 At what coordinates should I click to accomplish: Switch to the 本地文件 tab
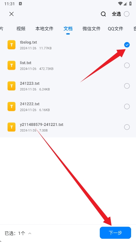pyautogui.click(x=44, y=29)
